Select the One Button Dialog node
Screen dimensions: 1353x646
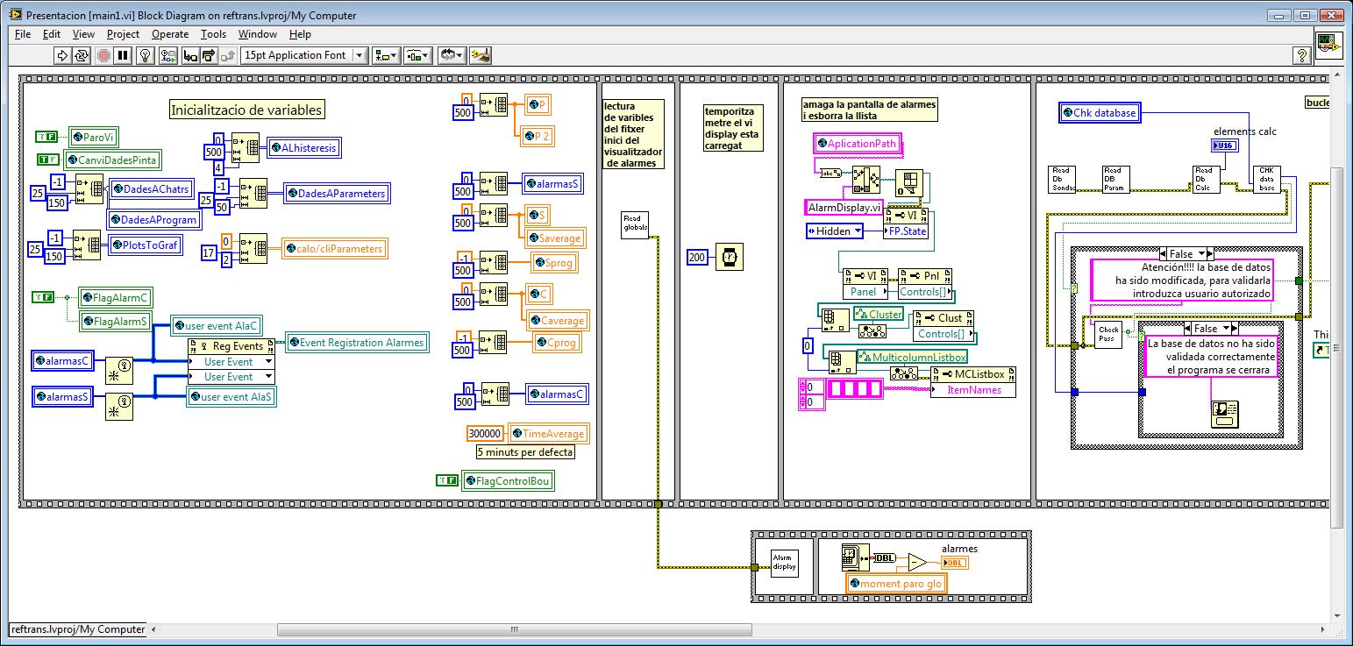coord(1223,414)
